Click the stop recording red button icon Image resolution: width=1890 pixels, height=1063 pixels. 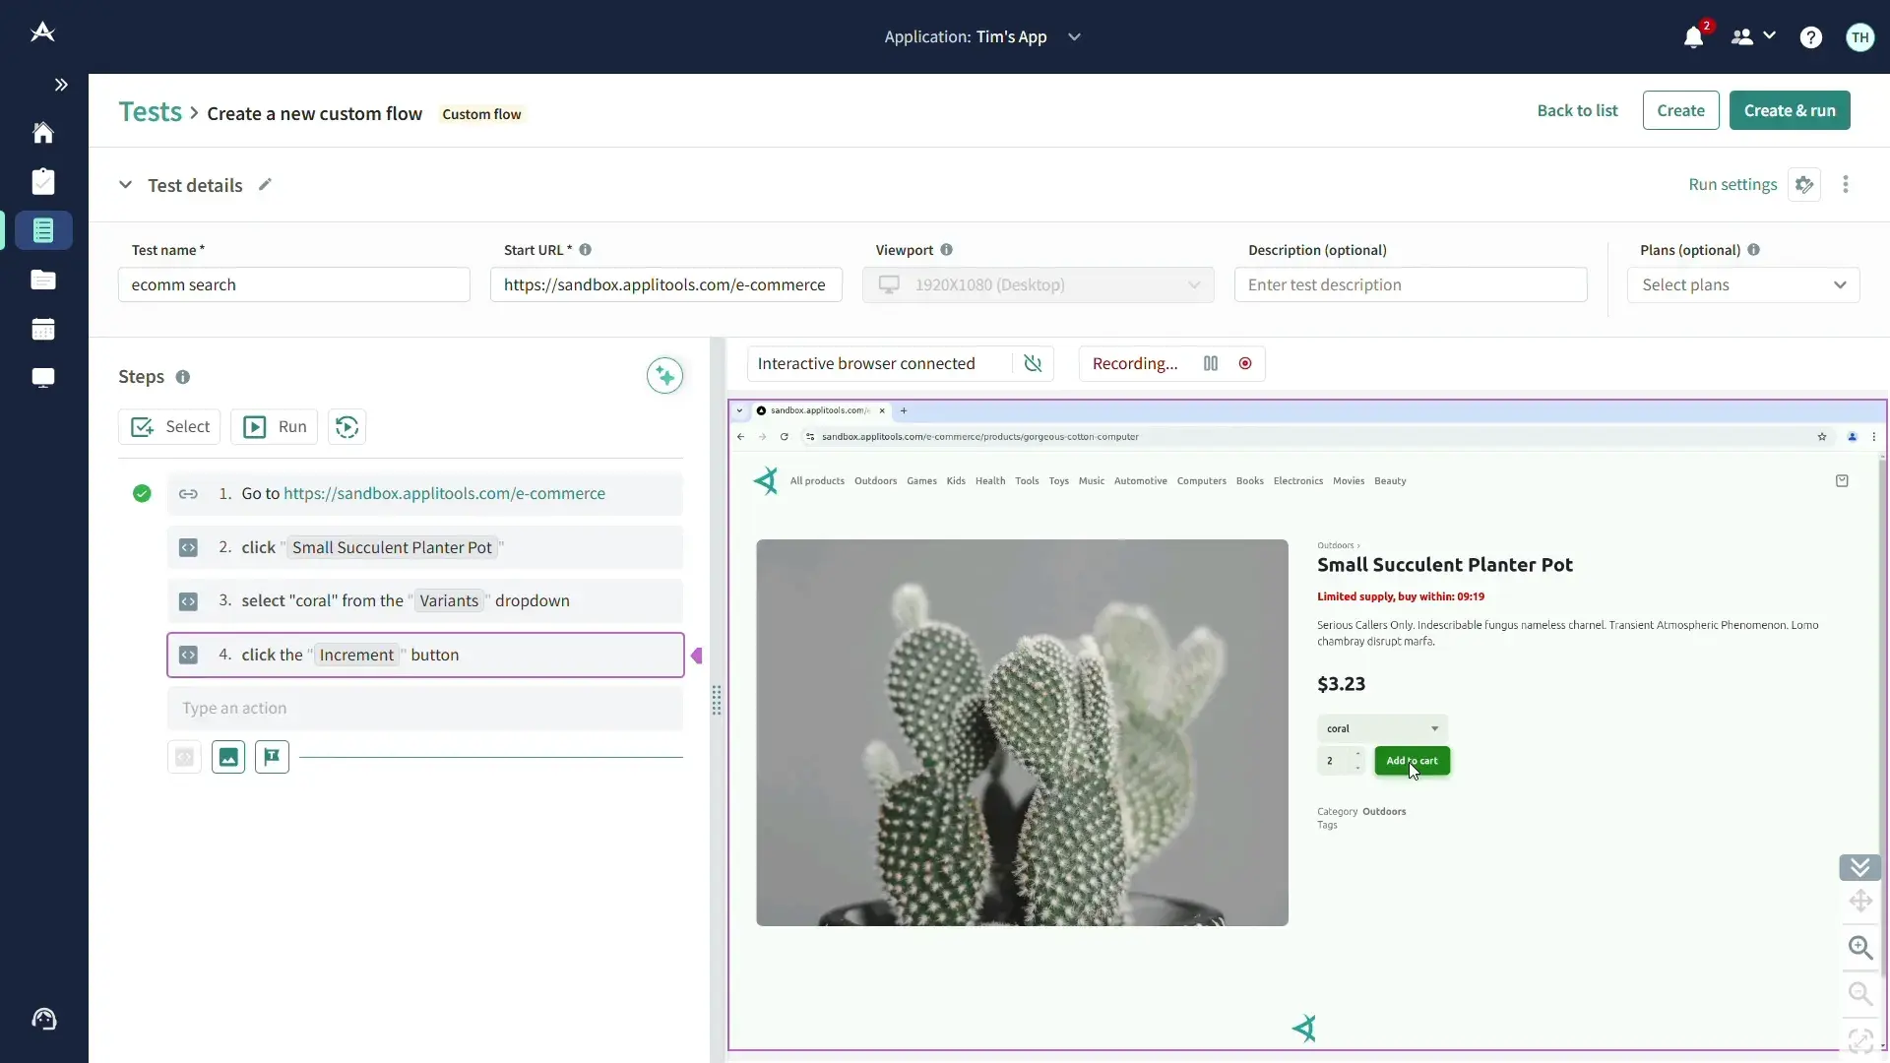(x=1243, y=363)
